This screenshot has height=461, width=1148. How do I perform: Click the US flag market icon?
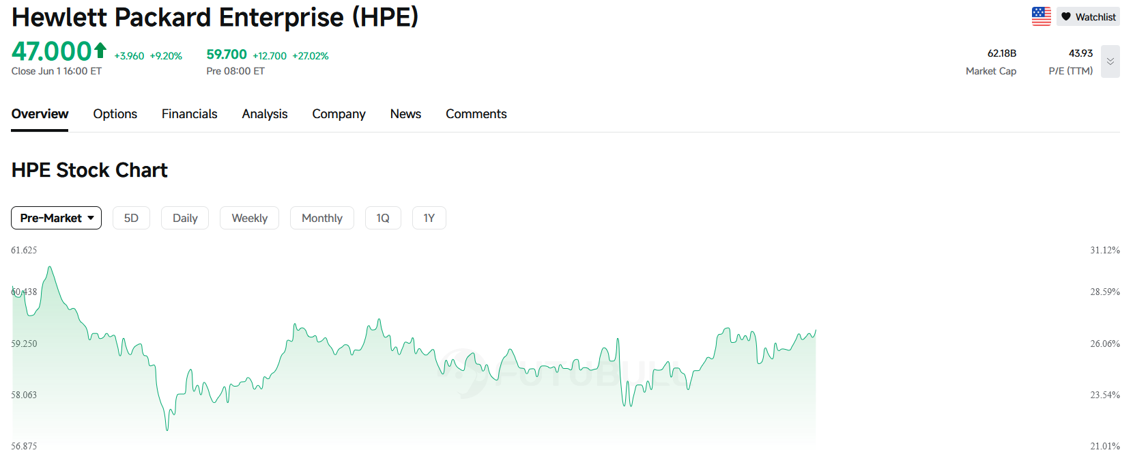[1041, 16]
